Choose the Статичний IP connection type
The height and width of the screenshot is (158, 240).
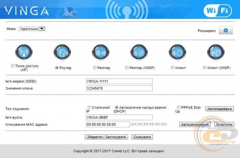coord(89,107)
